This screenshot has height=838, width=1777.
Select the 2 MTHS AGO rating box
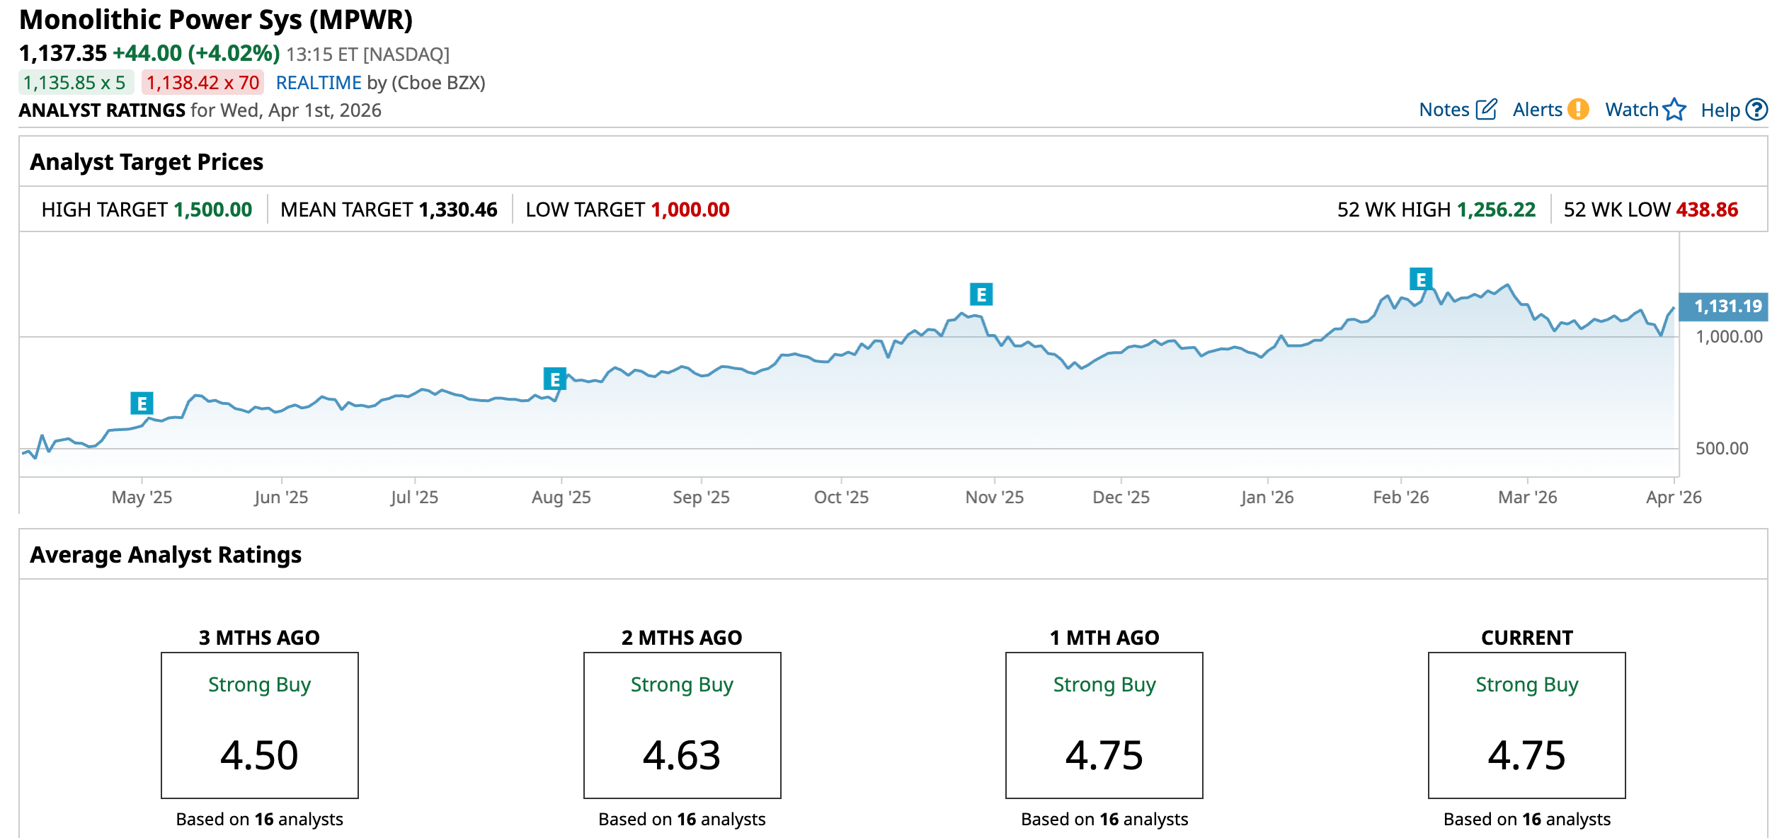(x=682, y=725)
